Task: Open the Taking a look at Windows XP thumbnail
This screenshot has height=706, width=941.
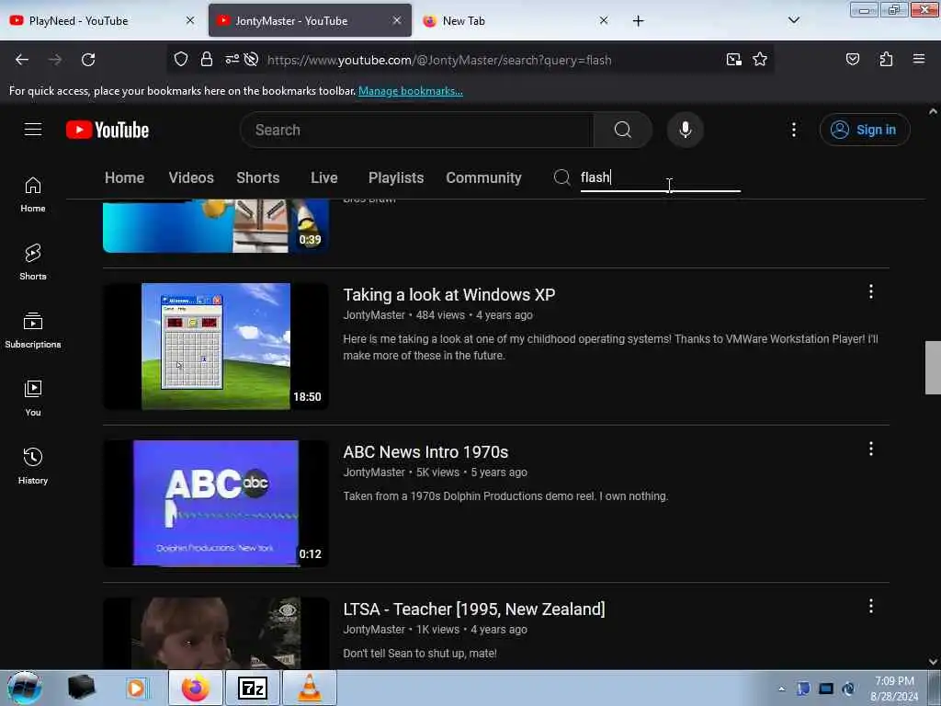Action: click(216, 347)
